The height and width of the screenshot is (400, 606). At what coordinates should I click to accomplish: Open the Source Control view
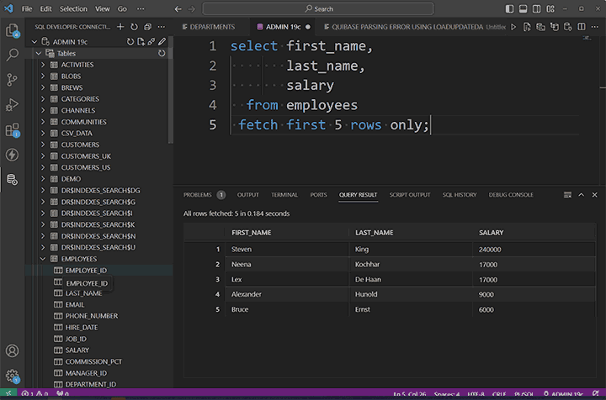12,80
